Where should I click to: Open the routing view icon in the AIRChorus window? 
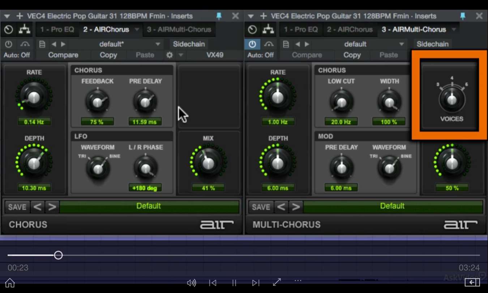(x=25, y=30)
